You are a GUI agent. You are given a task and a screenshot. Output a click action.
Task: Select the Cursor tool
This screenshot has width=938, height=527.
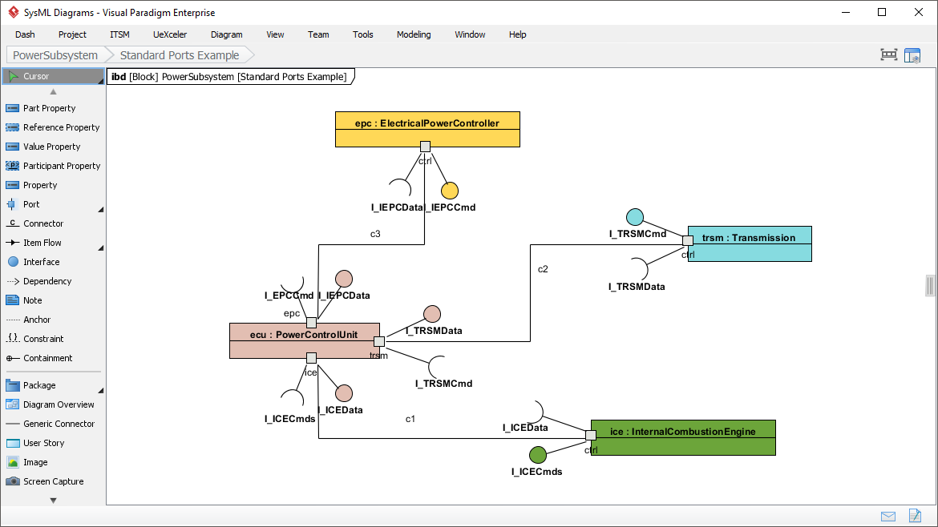tap(36, 76)
